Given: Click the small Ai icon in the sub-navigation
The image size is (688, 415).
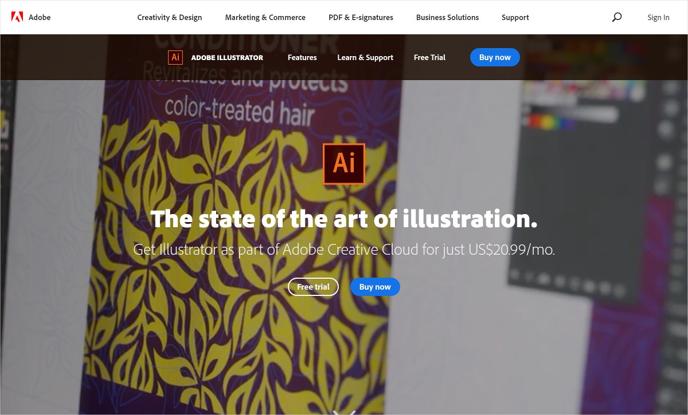Looking at the screenshot, I should 175,57.
